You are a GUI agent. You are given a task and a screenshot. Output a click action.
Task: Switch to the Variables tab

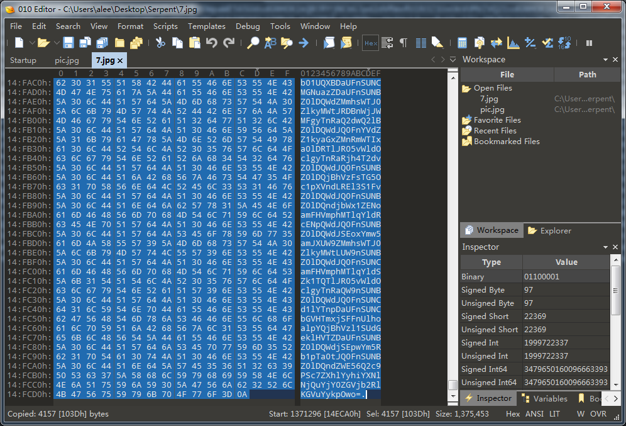pyautogui.click(x=544, y=398)
